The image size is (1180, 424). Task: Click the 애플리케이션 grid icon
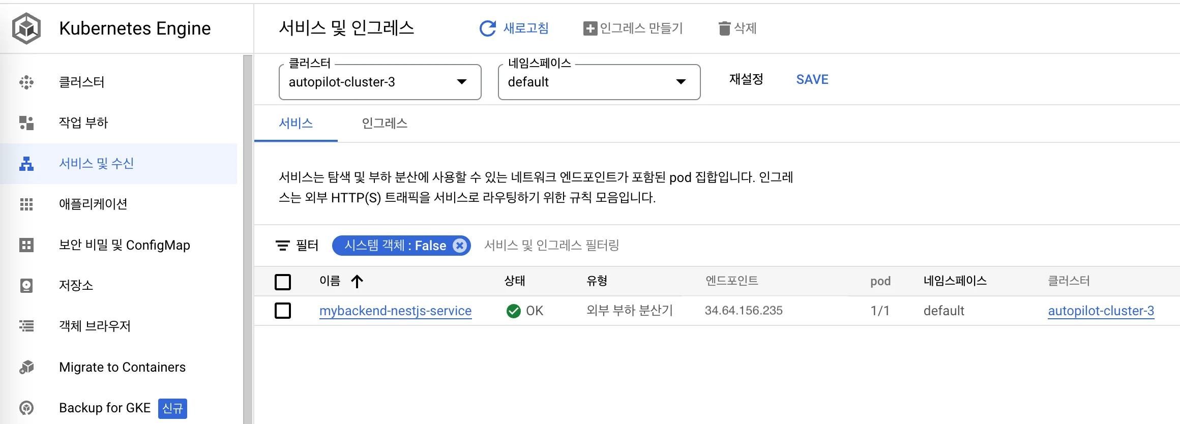coord(26,204)
